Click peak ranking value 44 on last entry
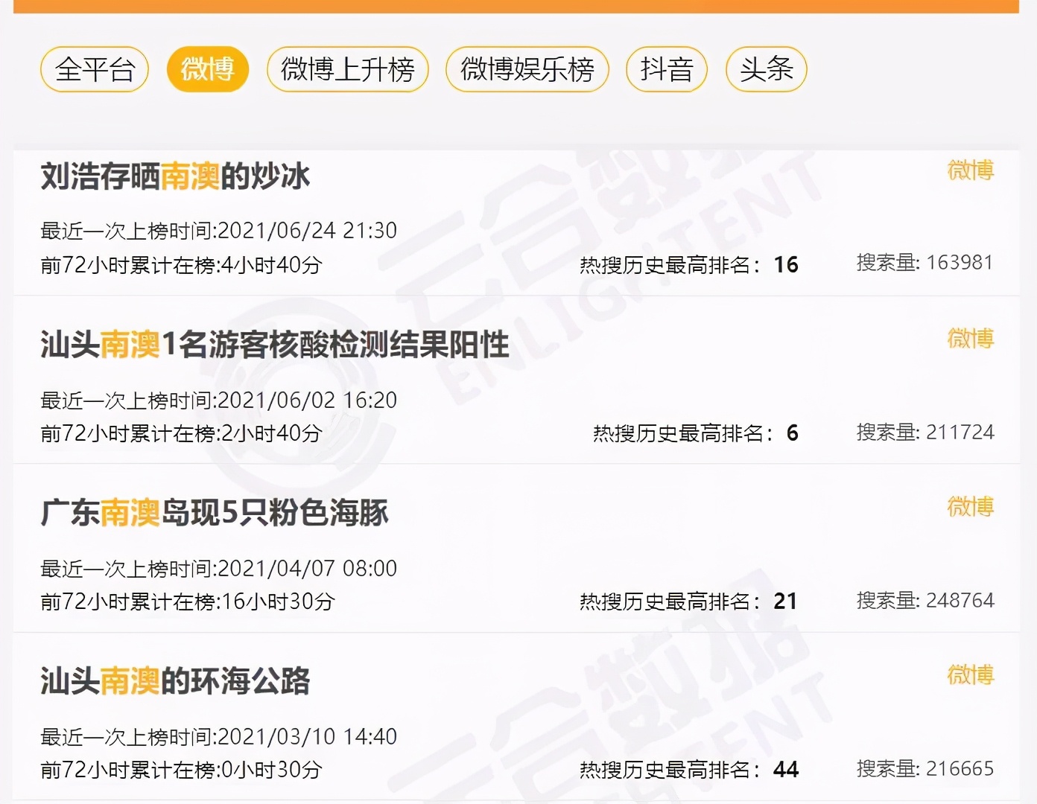Screen dimensions: 1037x804 [x=786, y=768]
